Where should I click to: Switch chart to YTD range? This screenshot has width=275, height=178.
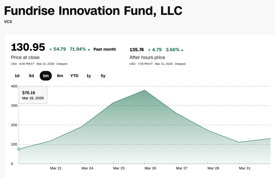pyautogui.click(x=74, y=76)
